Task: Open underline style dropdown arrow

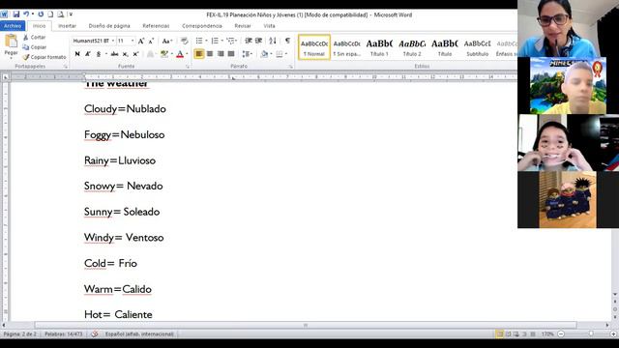Action: 105,54
